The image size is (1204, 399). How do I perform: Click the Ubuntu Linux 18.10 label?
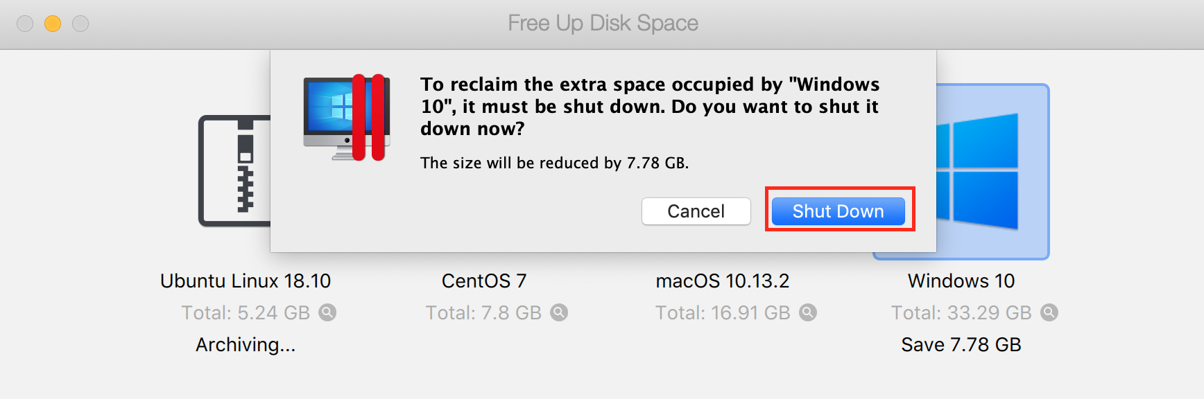tap(246, 281)
